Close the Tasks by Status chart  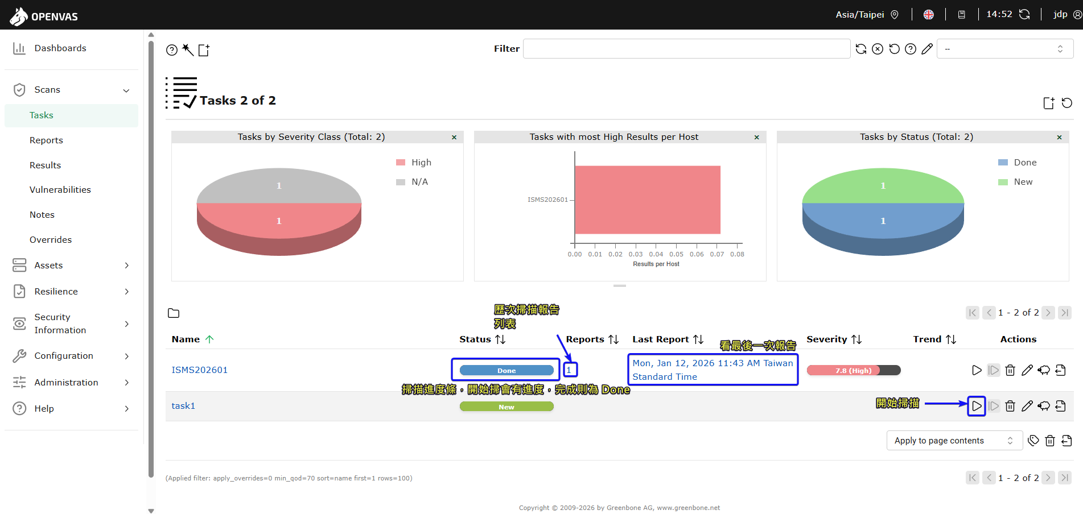(1059, 137)
